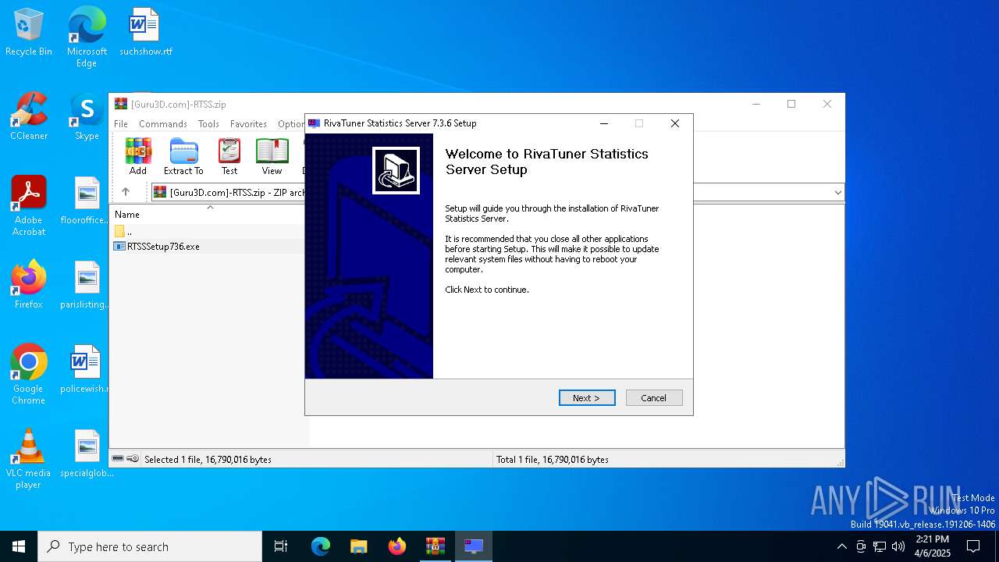Screen dimensions: 999x562
Task: Open VLC media player desktop shortcut
Action: coord(29,459)
